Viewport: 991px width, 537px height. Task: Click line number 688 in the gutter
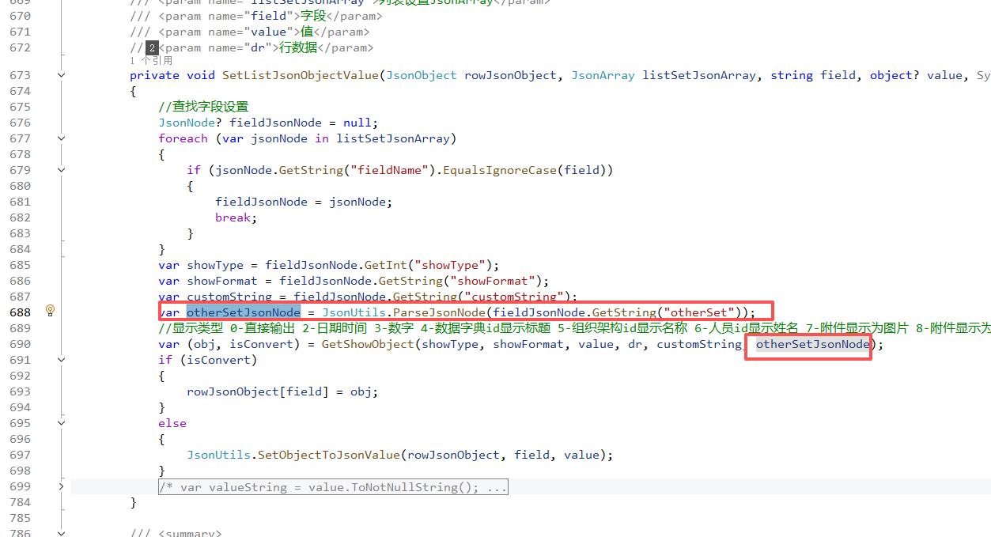point(20,312)
